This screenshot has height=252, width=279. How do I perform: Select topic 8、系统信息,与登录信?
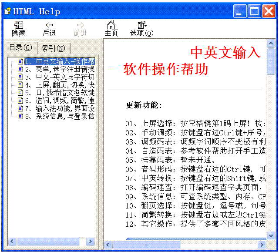click(x=60, y=116)
